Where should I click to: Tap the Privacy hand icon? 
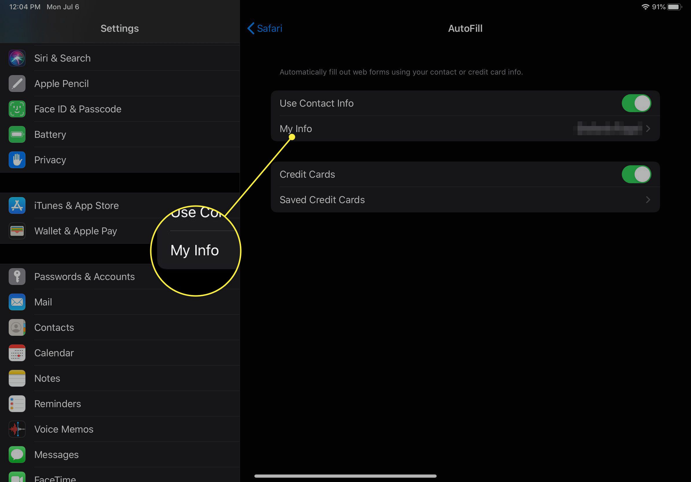pyautogui.click(x=17, y=160)
